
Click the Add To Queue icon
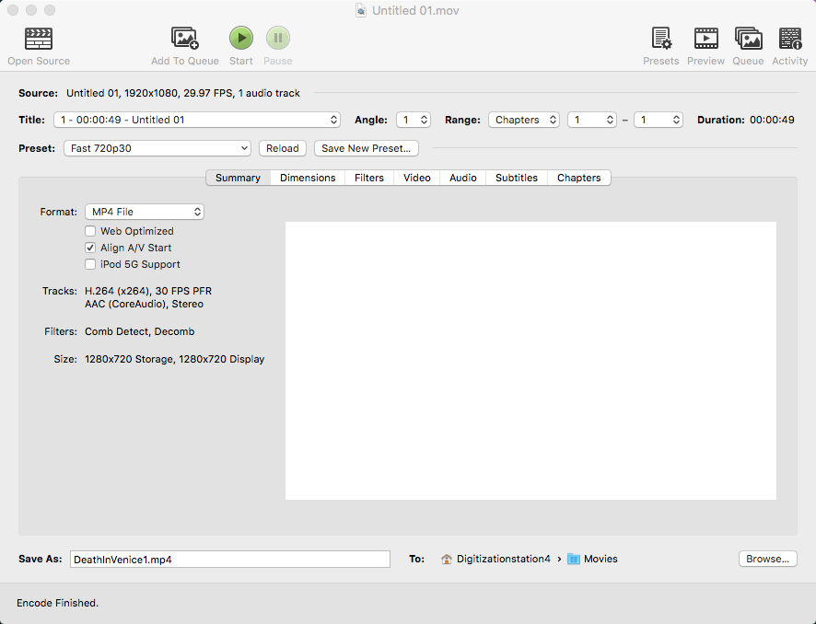point(185,39)
